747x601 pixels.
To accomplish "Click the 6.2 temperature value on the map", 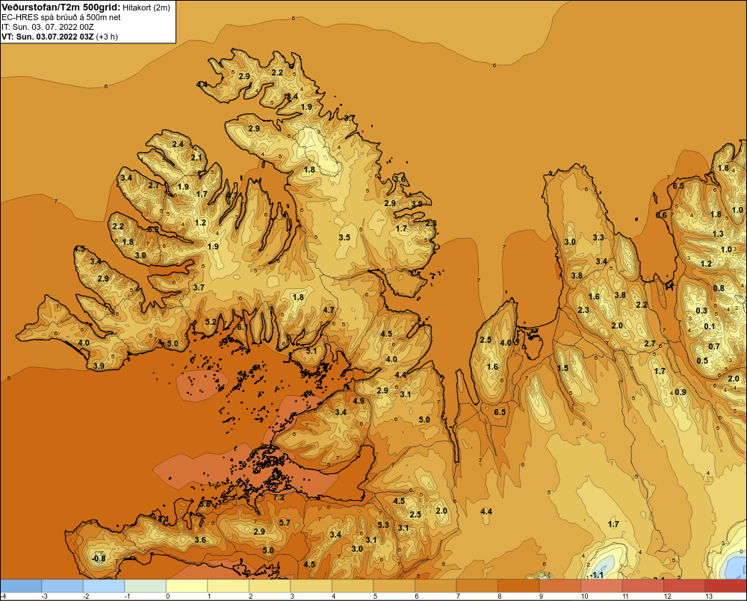I will pyautogui.click(x=153, y=229).
